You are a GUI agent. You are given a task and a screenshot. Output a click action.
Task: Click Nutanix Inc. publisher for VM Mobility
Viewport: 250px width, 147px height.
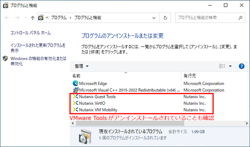tap(194, 110)
